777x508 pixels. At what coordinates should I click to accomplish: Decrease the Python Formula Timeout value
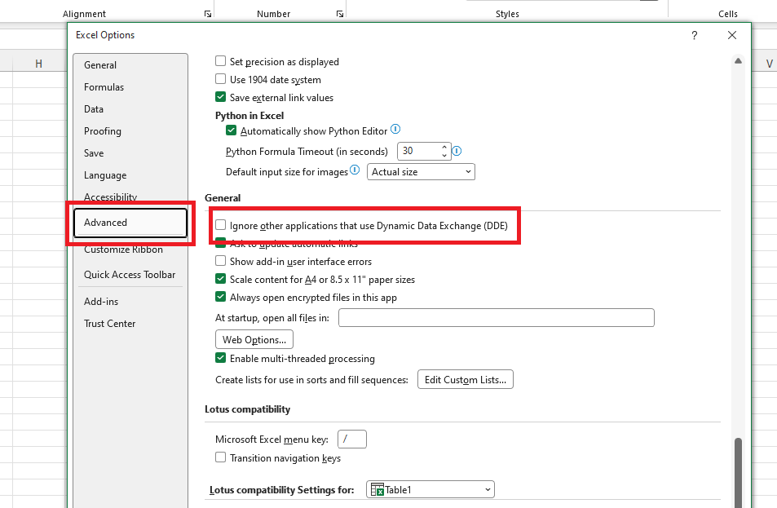coord(444,155)
